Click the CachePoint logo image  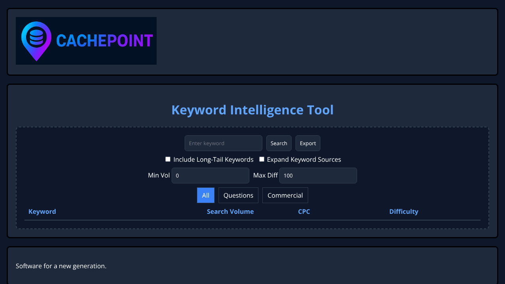pyautogui.click(x=86, y=41)
